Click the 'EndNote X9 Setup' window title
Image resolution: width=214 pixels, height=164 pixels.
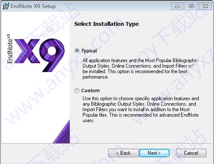pos(33,6)
